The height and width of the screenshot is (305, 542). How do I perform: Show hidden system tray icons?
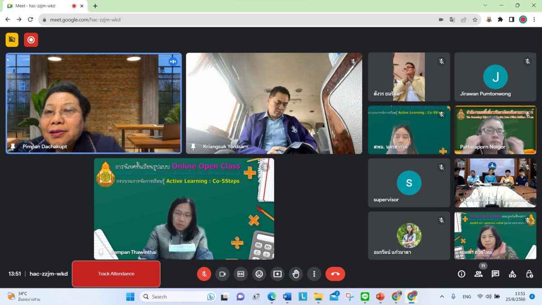pos(442,296)
